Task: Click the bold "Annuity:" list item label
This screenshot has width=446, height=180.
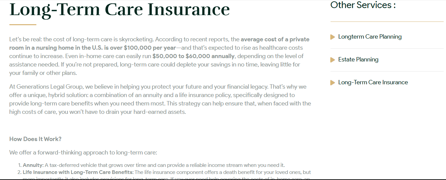Action: click(33, 165)
